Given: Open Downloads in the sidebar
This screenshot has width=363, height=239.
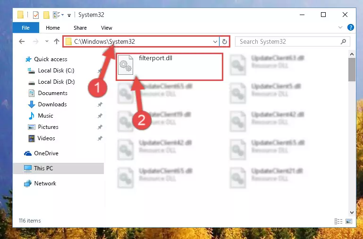Looking at the screenshot, I should pyautogui.click(x=52, y=104).
